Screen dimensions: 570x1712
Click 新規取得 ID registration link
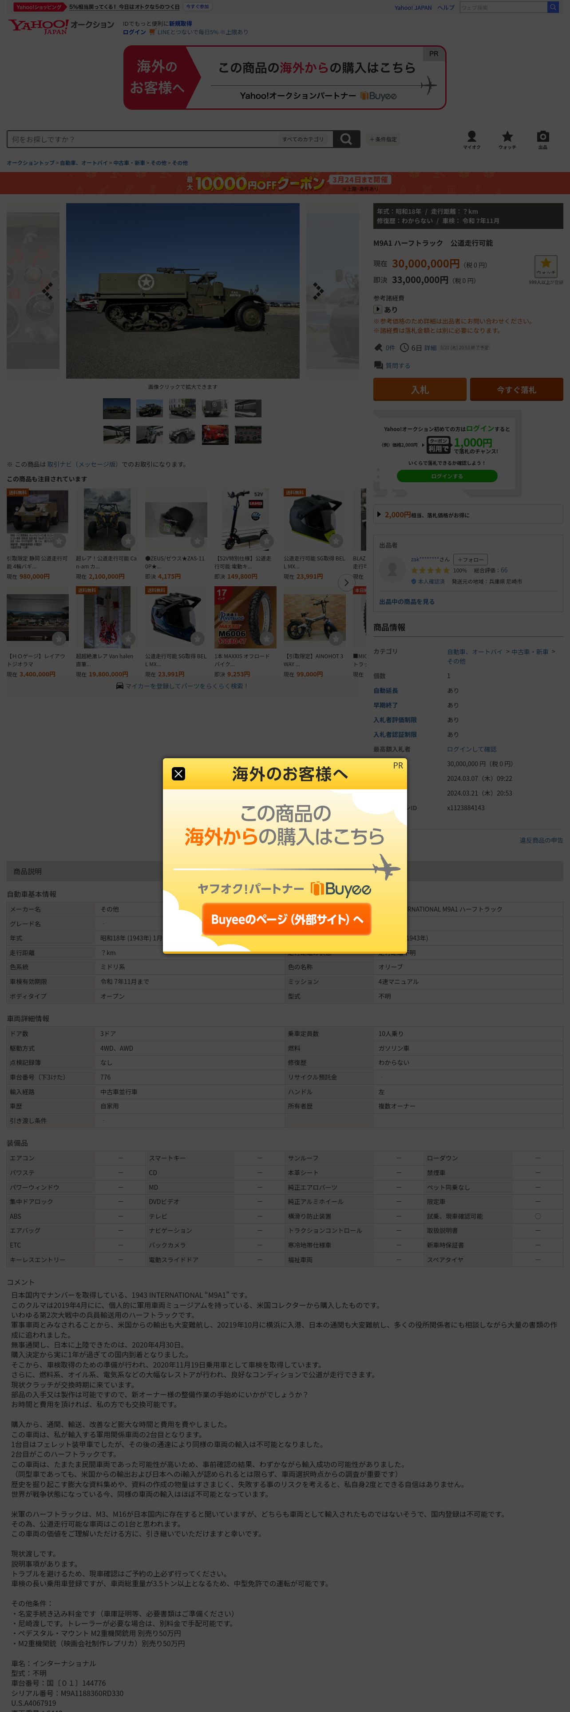[x=180, y=23]
